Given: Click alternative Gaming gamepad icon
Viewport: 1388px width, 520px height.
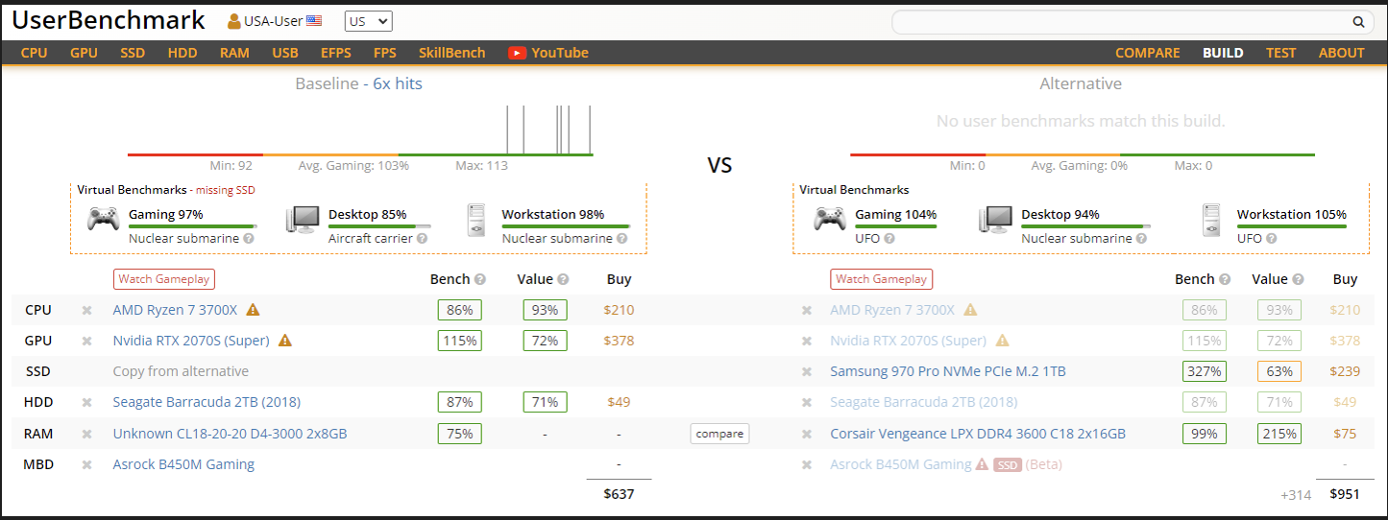Looking at the screenshot, I should pyautogui.click(x=830, y=220).
